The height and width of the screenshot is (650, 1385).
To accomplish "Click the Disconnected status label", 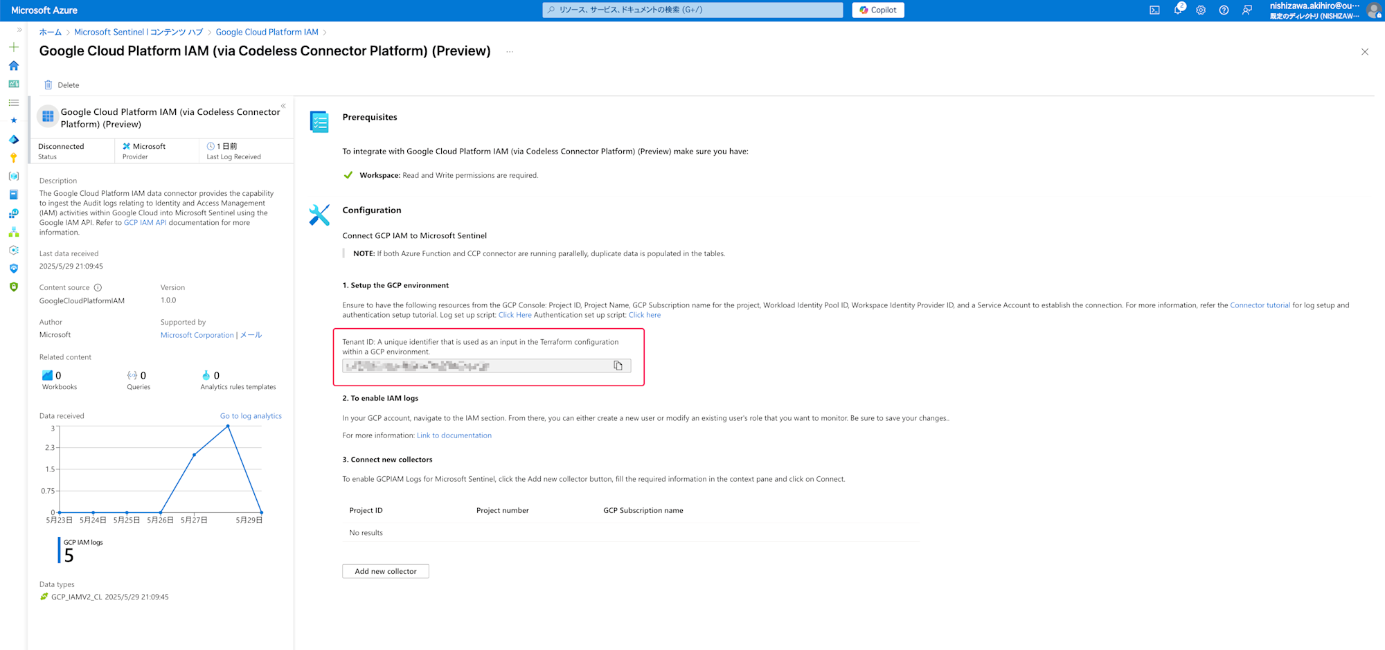I will click(61, 146).
